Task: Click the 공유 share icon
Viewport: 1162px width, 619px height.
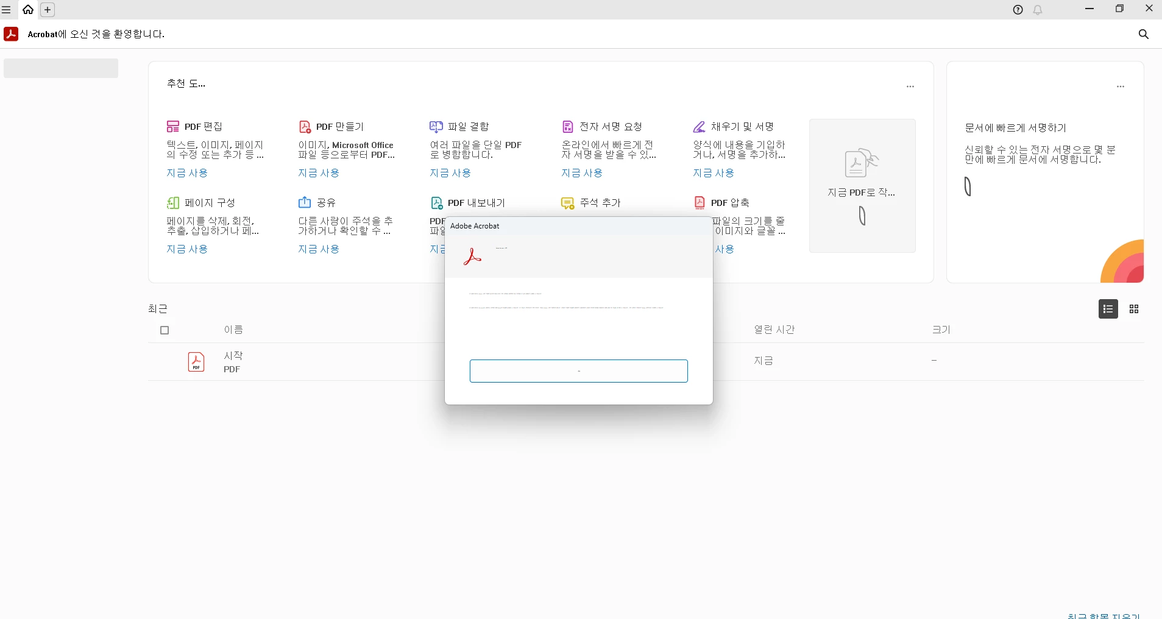Action: click(305, 202)
